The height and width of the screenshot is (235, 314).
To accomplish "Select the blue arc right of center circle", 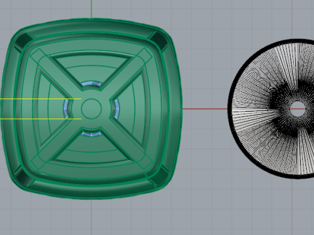I will click(117, 108).
